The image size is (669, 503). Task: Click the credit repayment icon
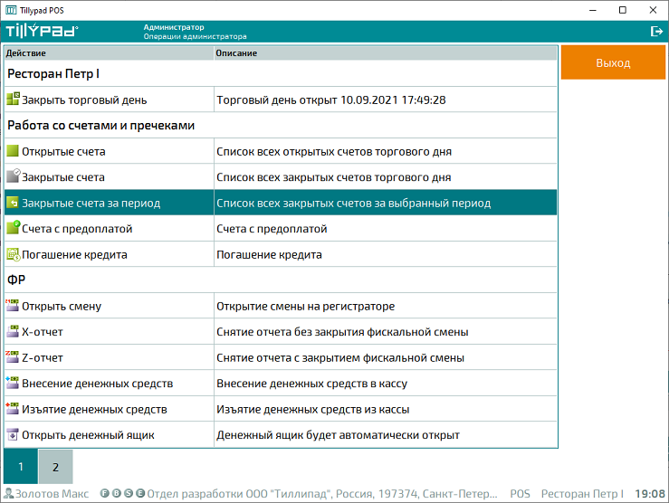point(13,255)
